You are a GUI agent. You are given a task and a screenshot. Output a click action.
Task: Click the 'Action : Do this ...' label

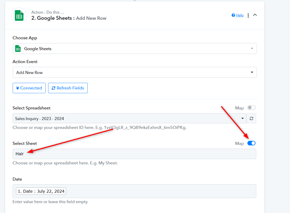click(x=48, y=12)
